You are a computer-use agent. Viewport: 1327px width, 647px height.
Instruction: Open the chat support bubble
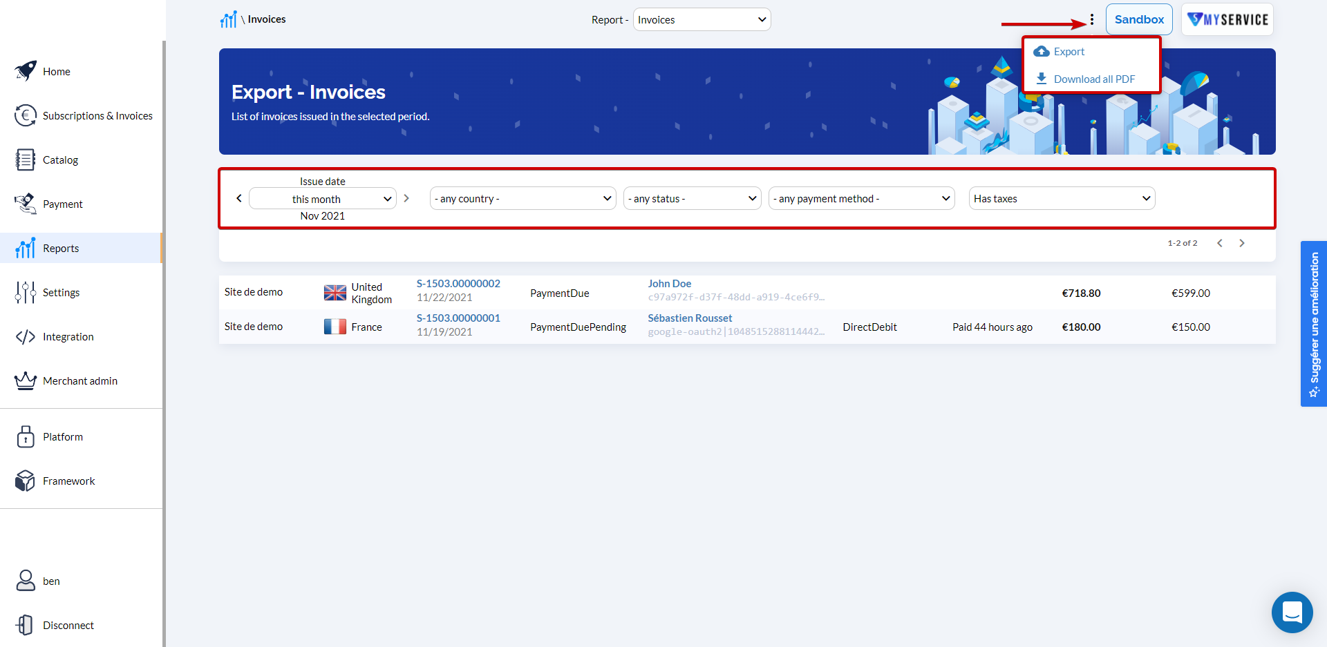1292,612
